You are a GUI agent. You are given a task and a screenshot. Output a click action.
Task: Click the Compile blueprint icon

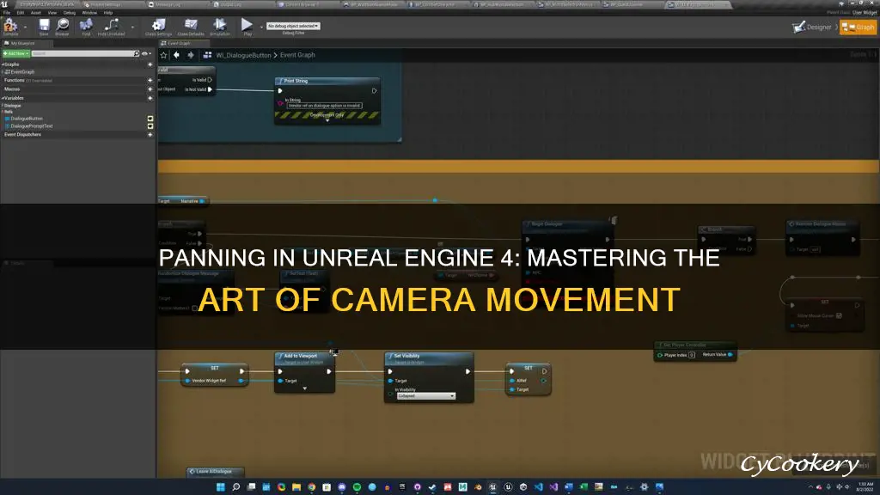[x=10, y=25]
